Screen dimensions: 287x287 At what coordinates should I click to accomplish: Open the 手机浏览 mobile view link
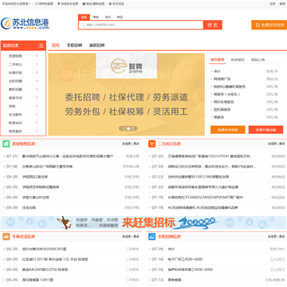116,4
